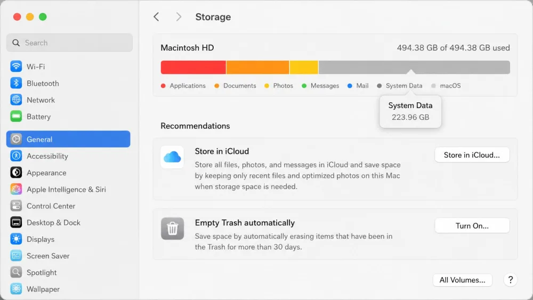Image resolution: width=533 pixels, height=300 pixels.
Task: Click the yellow Photos bar segment
Action: 304,67
